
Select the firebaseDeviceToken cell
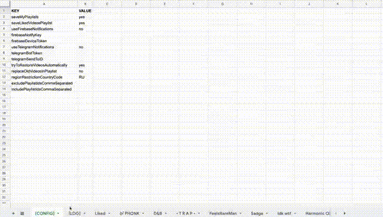click(x=44, y=41)
